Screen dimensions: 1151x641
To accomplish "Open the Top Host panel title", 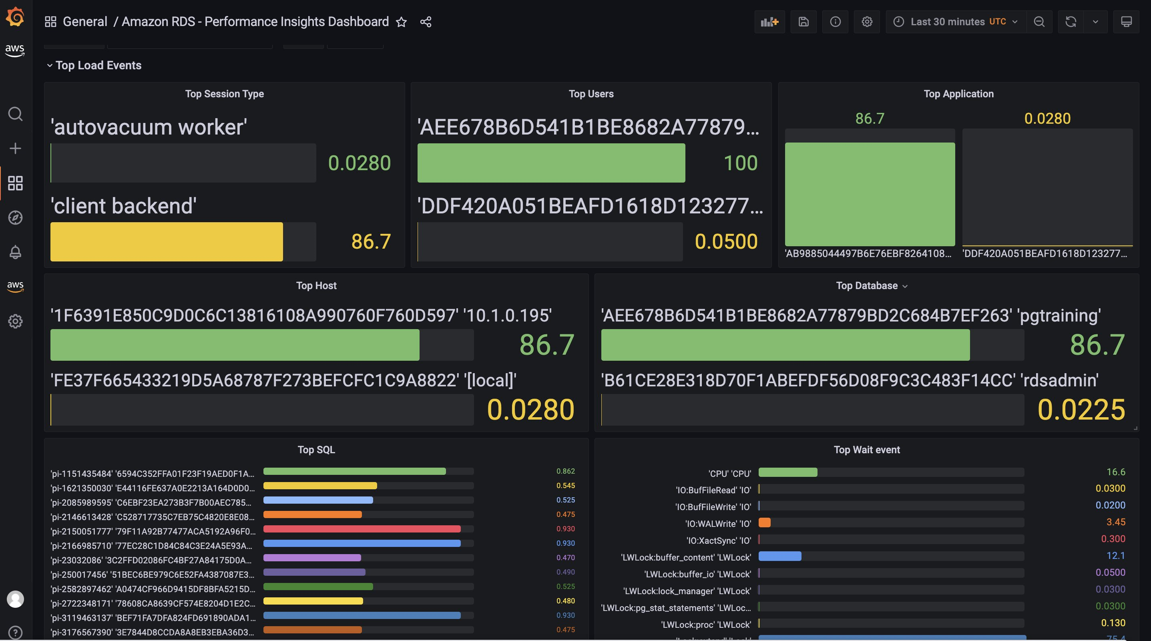I will tap(316, 285).
